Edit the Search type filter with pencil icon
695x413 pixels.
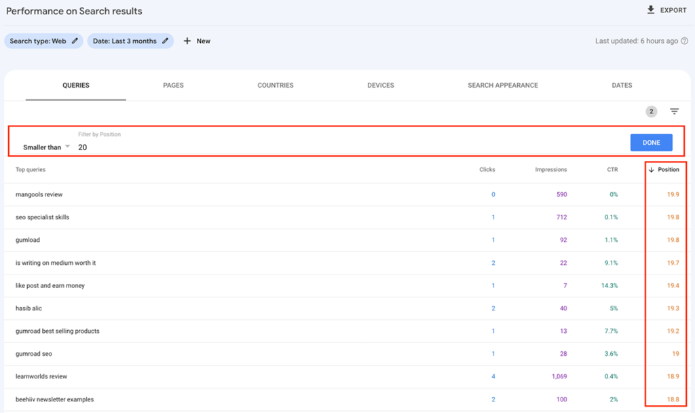coord(75,41)
